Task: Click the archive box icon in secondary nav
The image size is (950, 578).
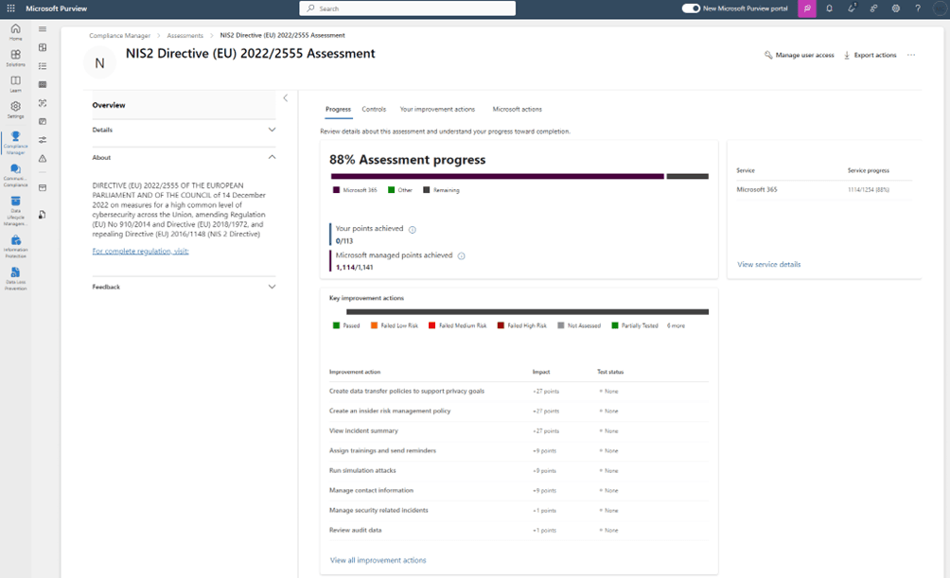Action: 43,188
